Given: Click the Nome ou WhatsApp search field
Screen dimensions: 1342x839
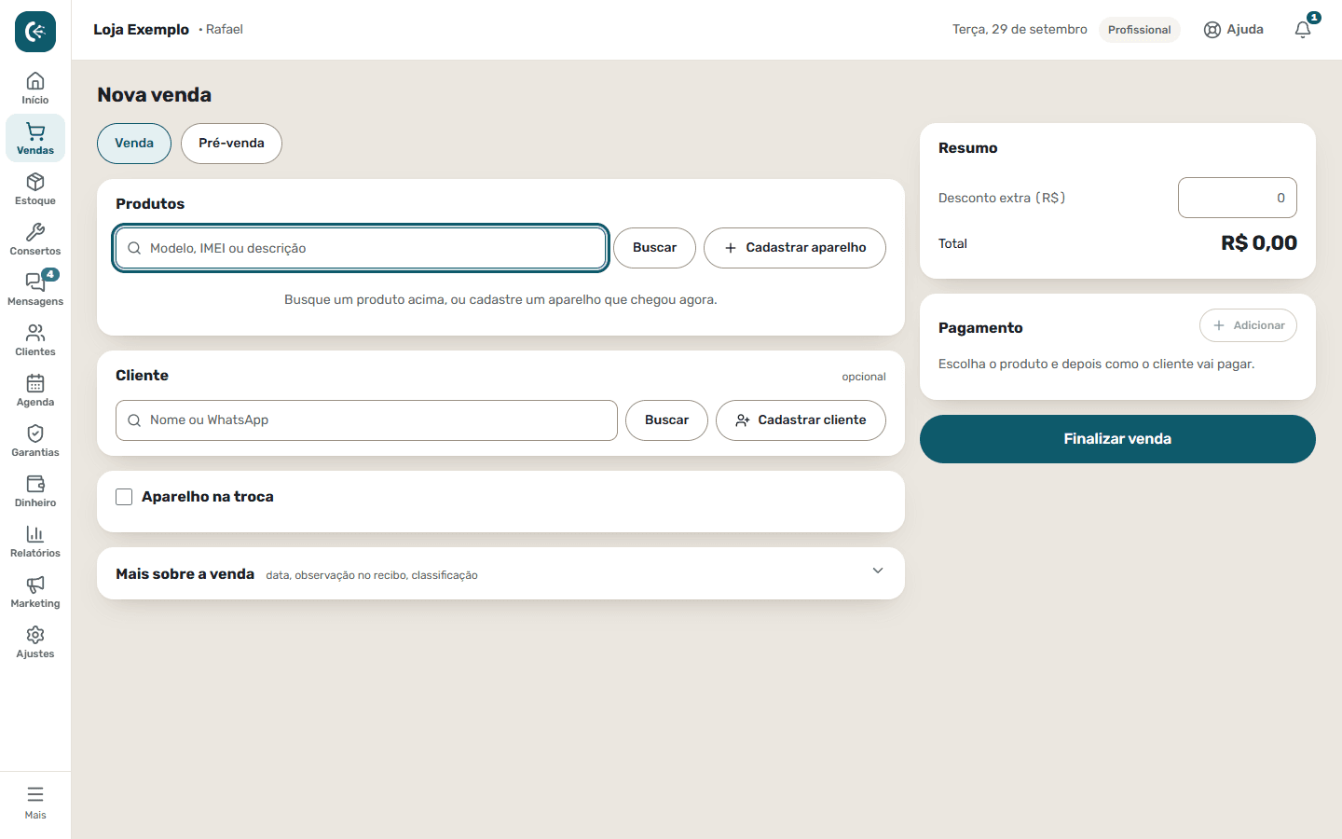Looking at the screenshot, I should (x=366, y=420).
